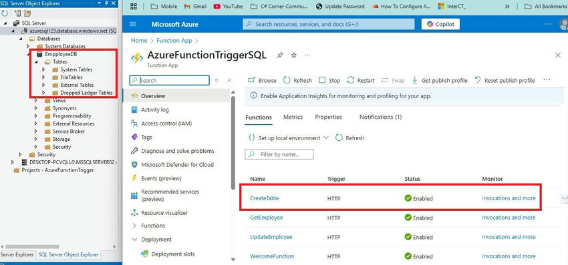Open the CreateTable function link
Screen dimensions: 568x265
point(265,198)
